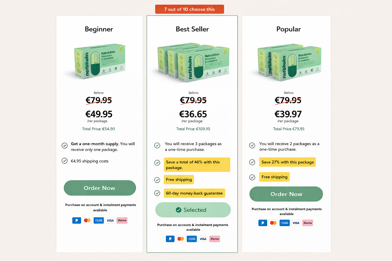Choose the Klarna payment option under Best Seller
The width and height of the screenshot is (392, 261).
click(x=215, y=239)
